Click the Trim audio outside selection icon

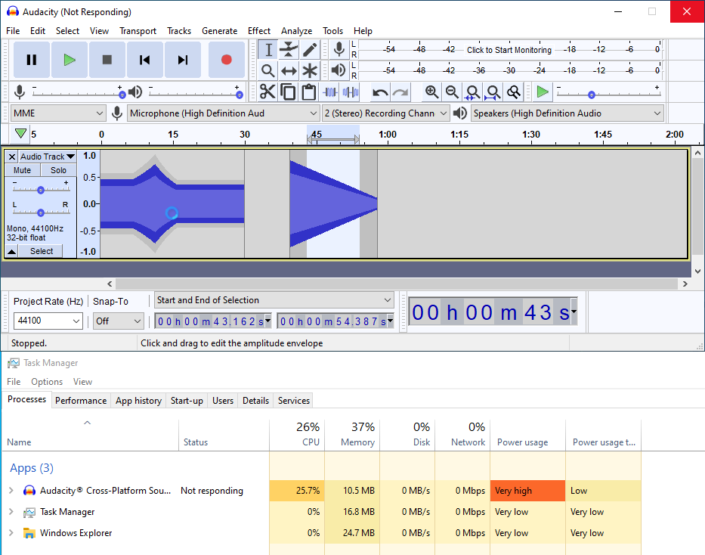pyautogui.click(x=330, y=91)
